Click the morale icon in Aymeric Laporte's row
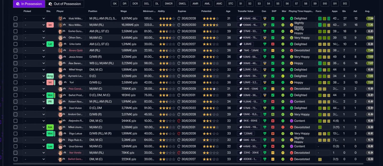Image resolution: width=383 pixels, height=166 pixels. pyautogui.click(x=283, y=76)
